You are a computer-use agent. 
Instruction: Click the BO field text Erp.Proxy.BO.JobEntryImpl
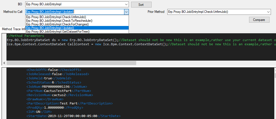(44, 4)
